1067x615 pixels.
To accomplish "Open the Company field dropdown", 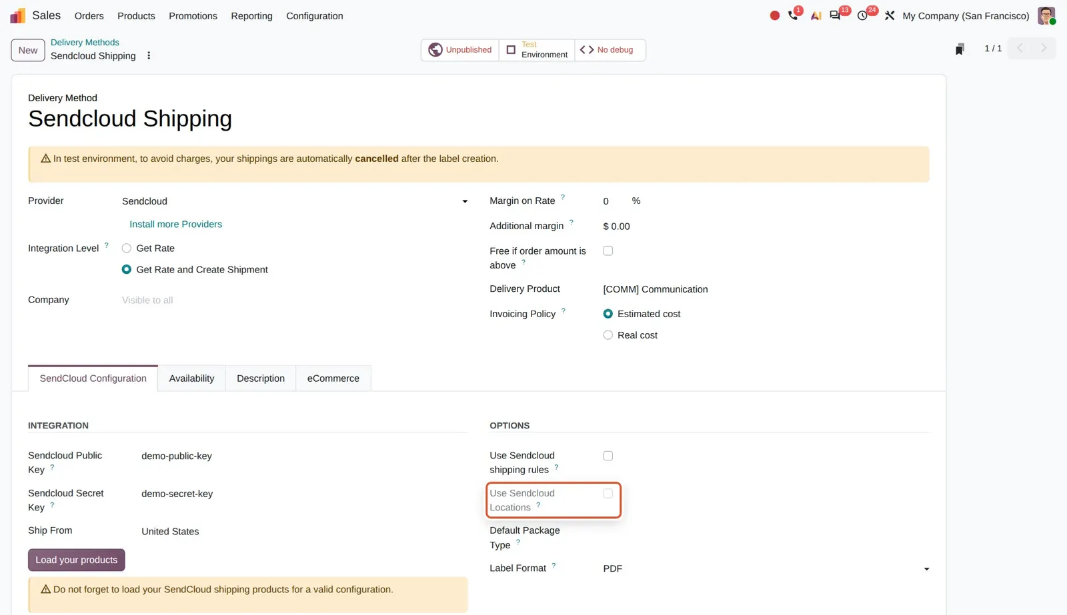I will point(295,301).
